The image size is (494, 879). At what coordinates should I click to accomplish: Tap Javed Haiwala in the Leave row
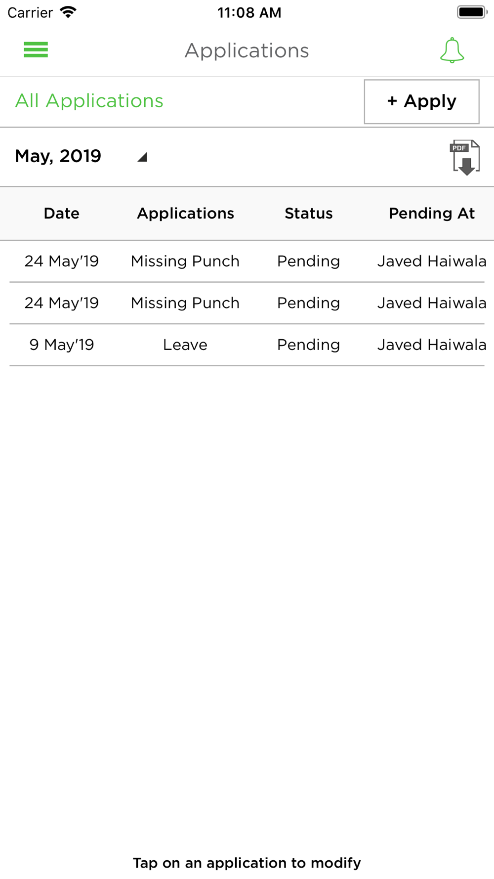tap(431, 345)
